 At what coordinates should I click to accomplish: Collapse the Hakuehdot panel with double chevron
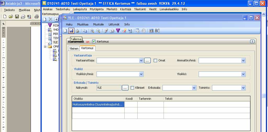[x=252, y=41]
